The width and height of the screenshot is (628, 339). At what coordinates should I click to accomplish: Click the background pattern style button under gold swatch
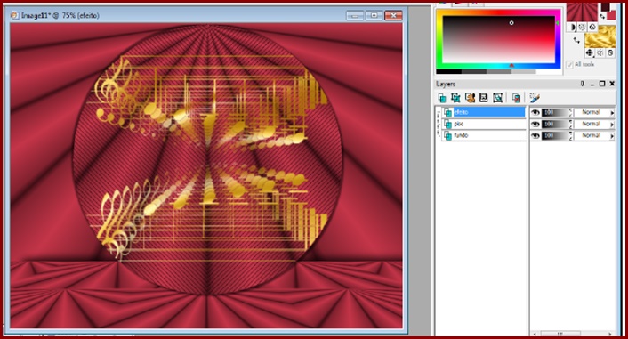(589, 52)
